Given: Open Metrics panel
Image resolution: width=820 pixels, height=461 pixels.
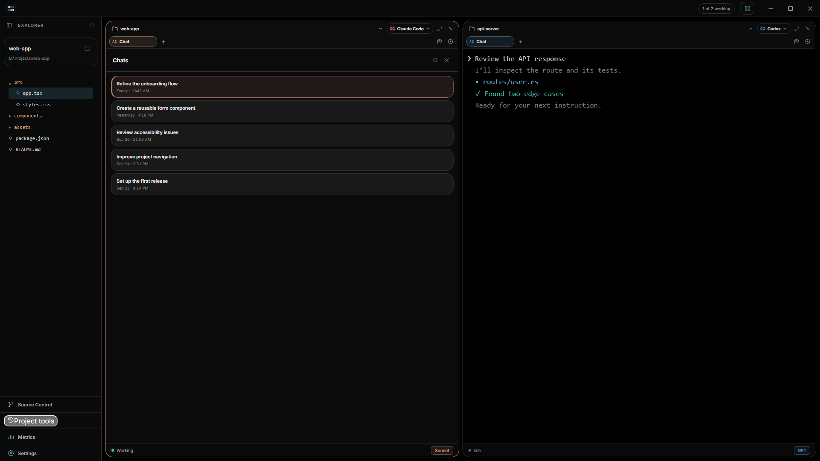Looking at the screenshot, I should (50, 437).
